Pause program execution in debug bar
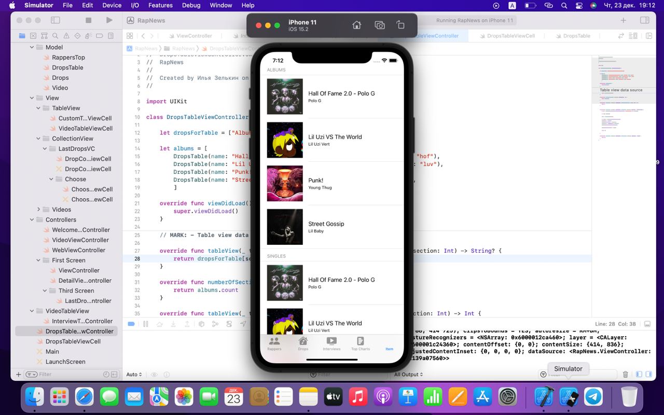The height and width of the screenshot is (415, 664). (145, 324)
